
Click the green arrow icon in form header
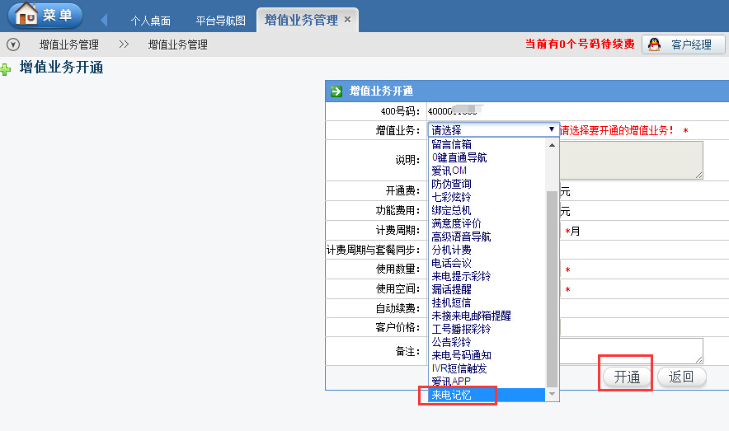click(336, 91)
